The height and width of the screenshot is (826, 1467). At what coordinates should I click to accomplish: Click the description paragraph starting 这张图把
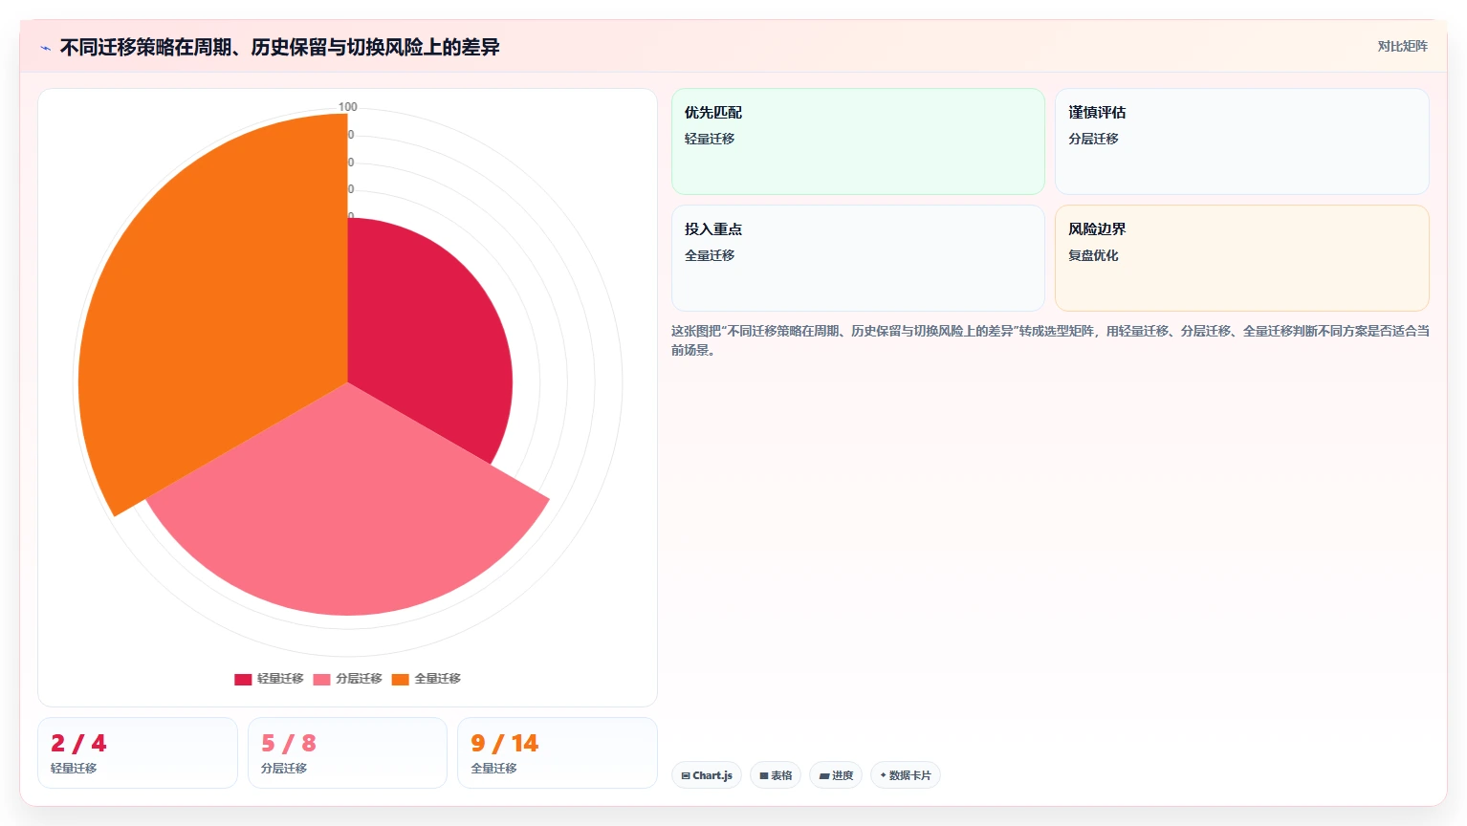pyautogui.click(x=1050, y=340)
